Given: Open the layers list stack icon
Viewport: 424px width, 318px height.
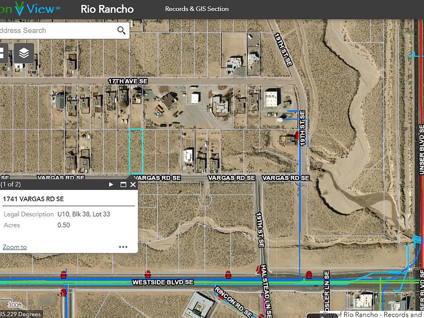Looking at the screenshot, I should point(24,53).
